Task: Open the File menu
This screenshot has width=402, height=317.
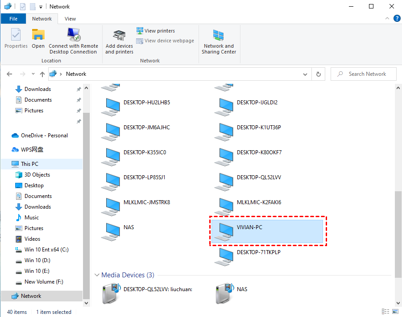Action: (13, 19)
